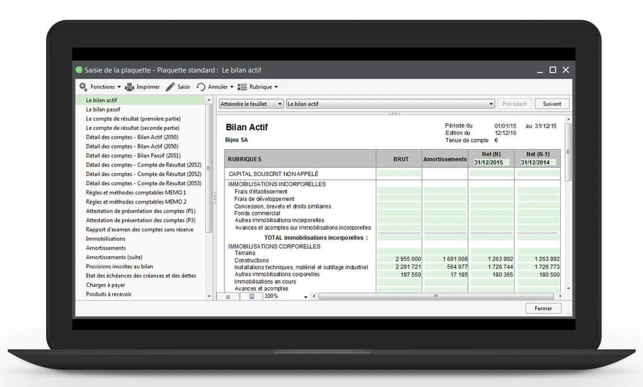Click the second page view icon beside zoom
643x387 pixels.
[251, 297]
